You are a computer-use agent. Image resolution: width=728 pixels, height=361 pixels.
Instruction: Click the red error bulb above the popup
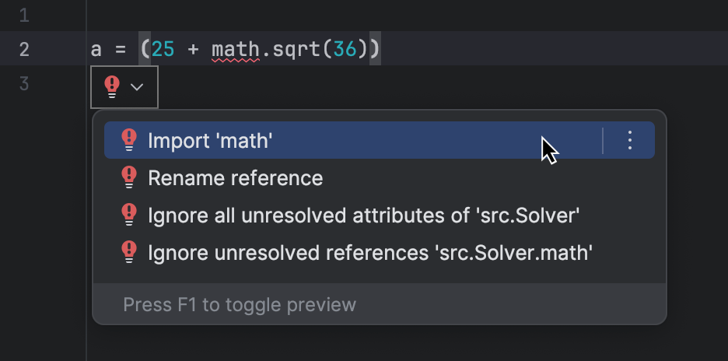coord(112,86)
